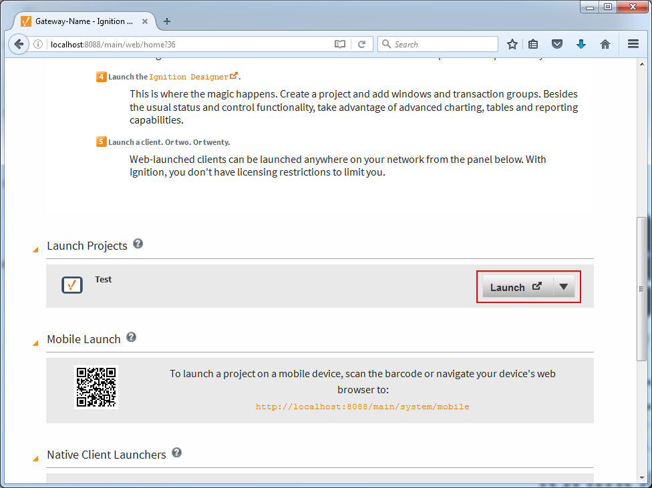This screenshot has width=652, height=488.
Task: Toggle the bookmark star for this page
Action: [512, 44]
